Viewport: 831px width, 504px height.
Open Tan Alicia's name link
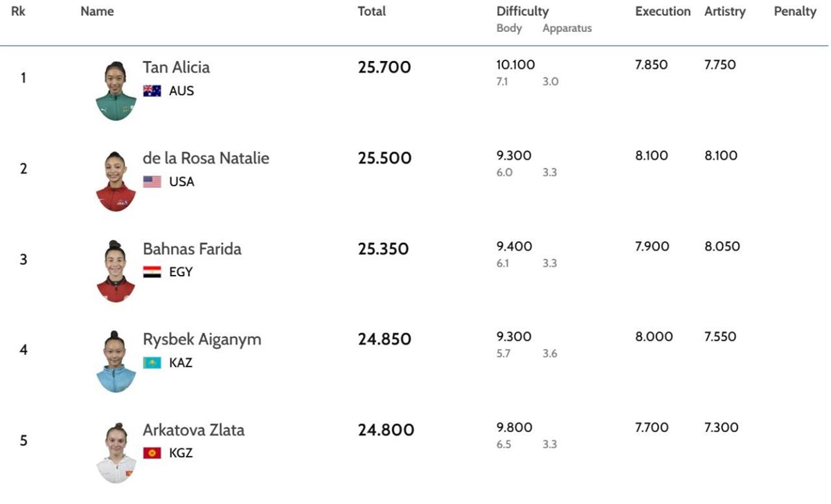(x=176, y=68)
